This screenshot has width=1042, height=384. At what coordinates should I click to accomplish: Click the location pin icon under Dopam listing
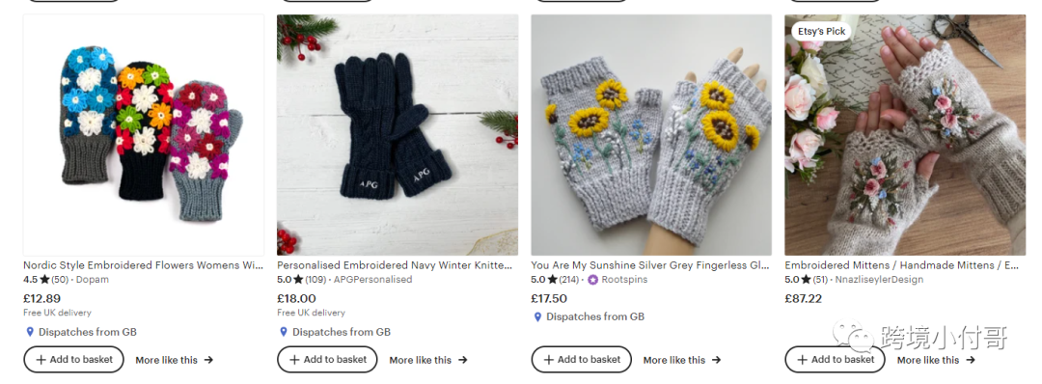(x=29, y=332)
